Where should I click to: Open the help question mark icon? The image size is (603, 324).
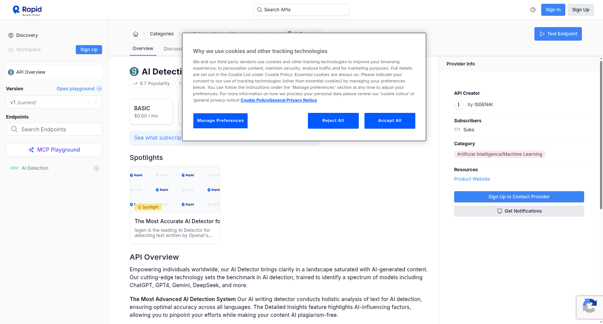click(x=533, y=10)
